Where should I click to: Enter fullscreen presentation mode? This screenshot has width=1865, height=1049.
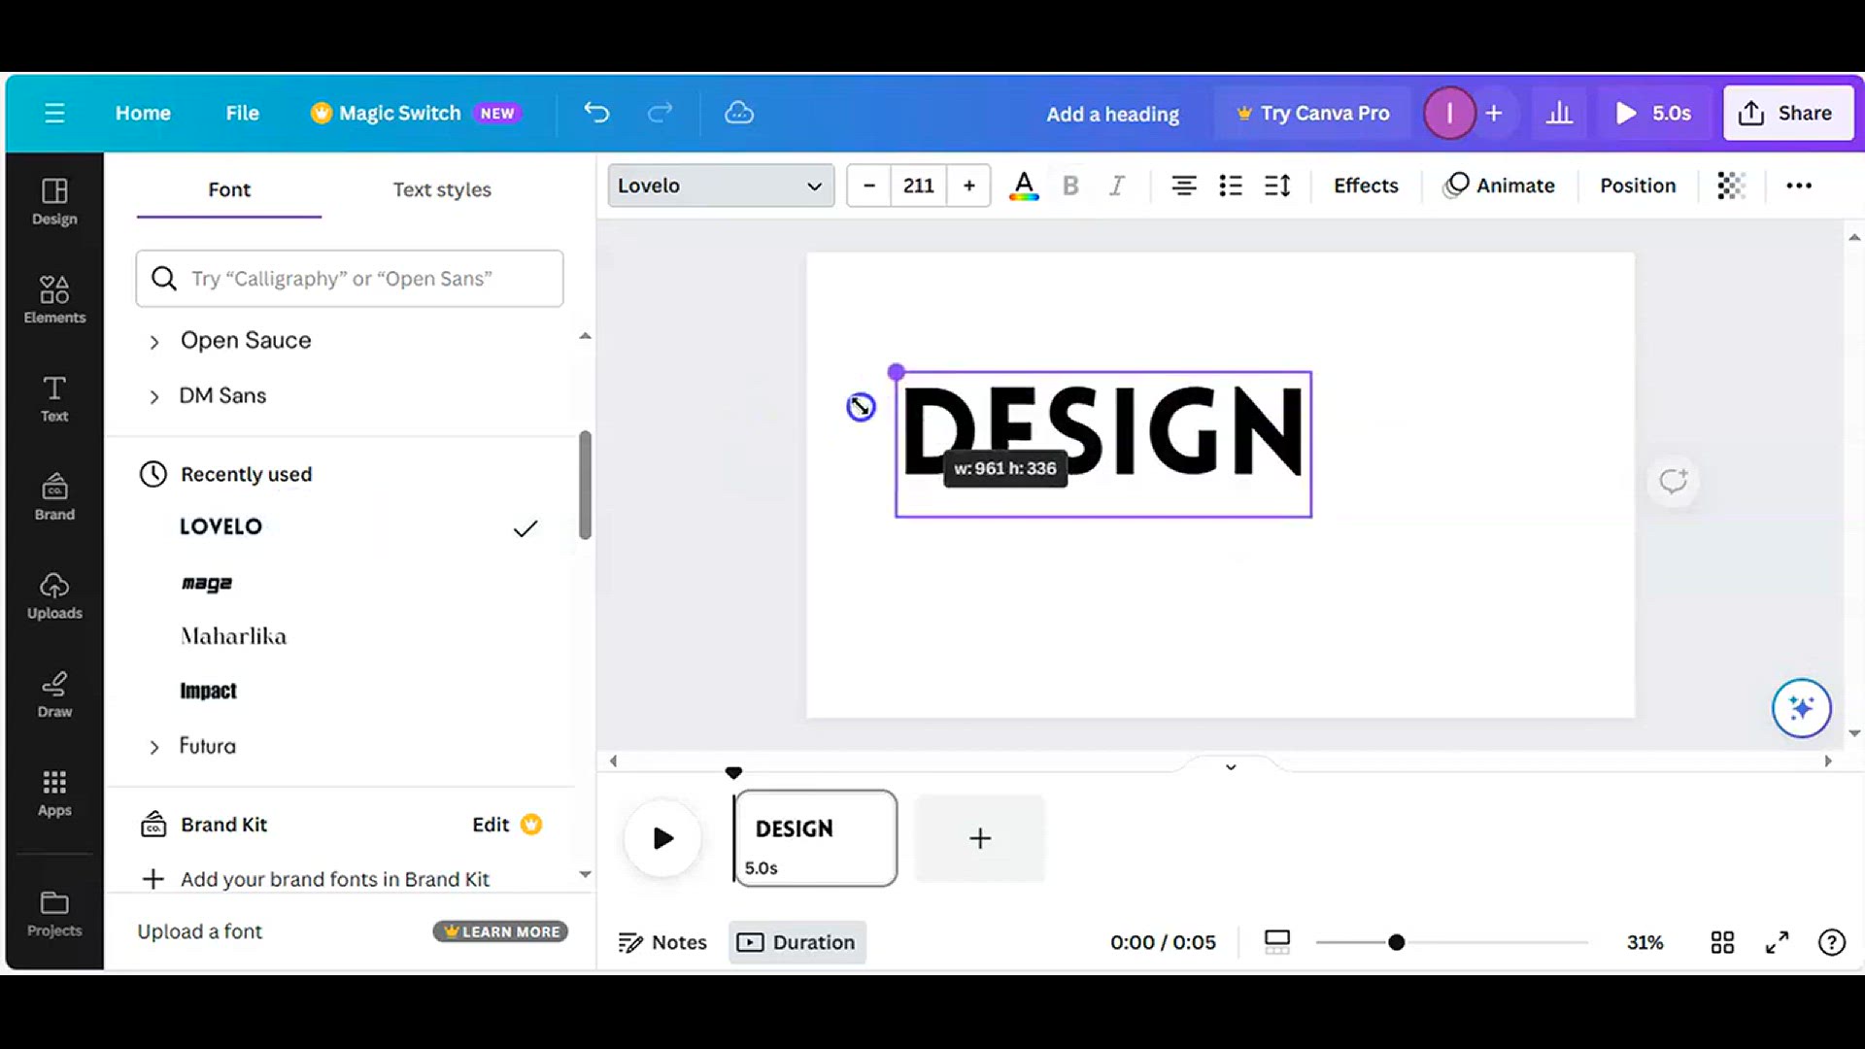pyautogui.click(x=1777, y=942)
